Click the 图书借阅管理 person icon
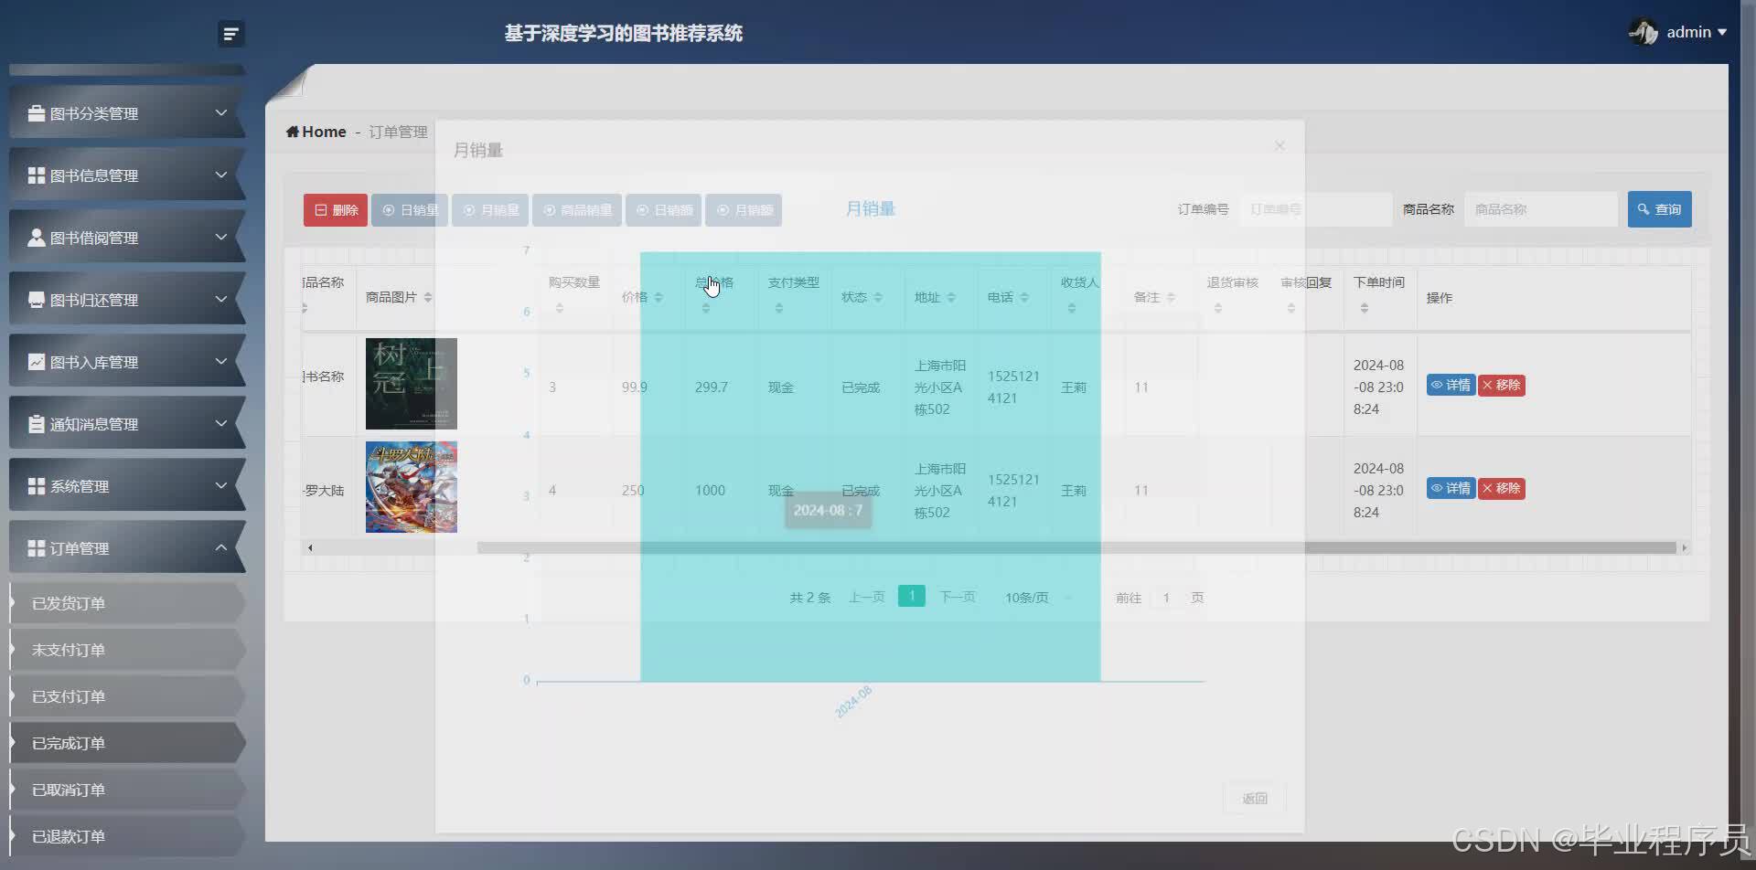The height and width of the screenshot is (870, 1756). tap(37, 238)
